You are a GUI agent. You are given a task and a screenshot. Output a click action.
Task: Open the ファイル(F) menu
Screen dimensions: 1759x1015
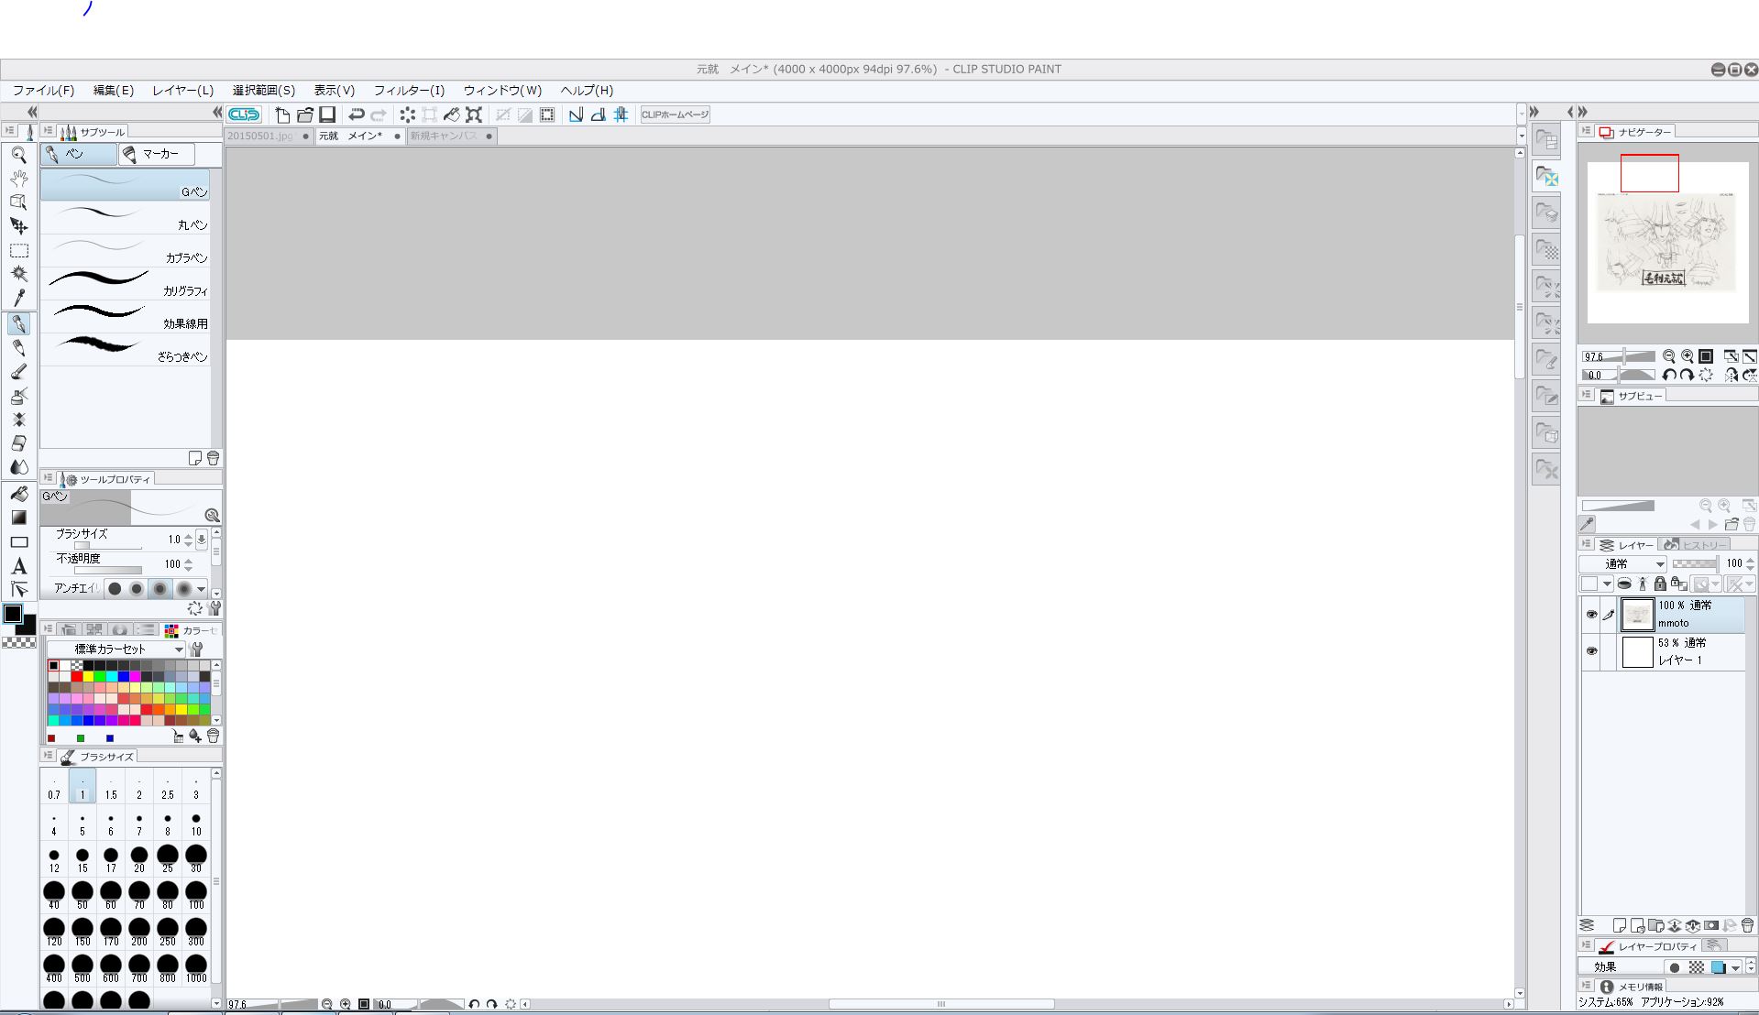click(43, 91)
